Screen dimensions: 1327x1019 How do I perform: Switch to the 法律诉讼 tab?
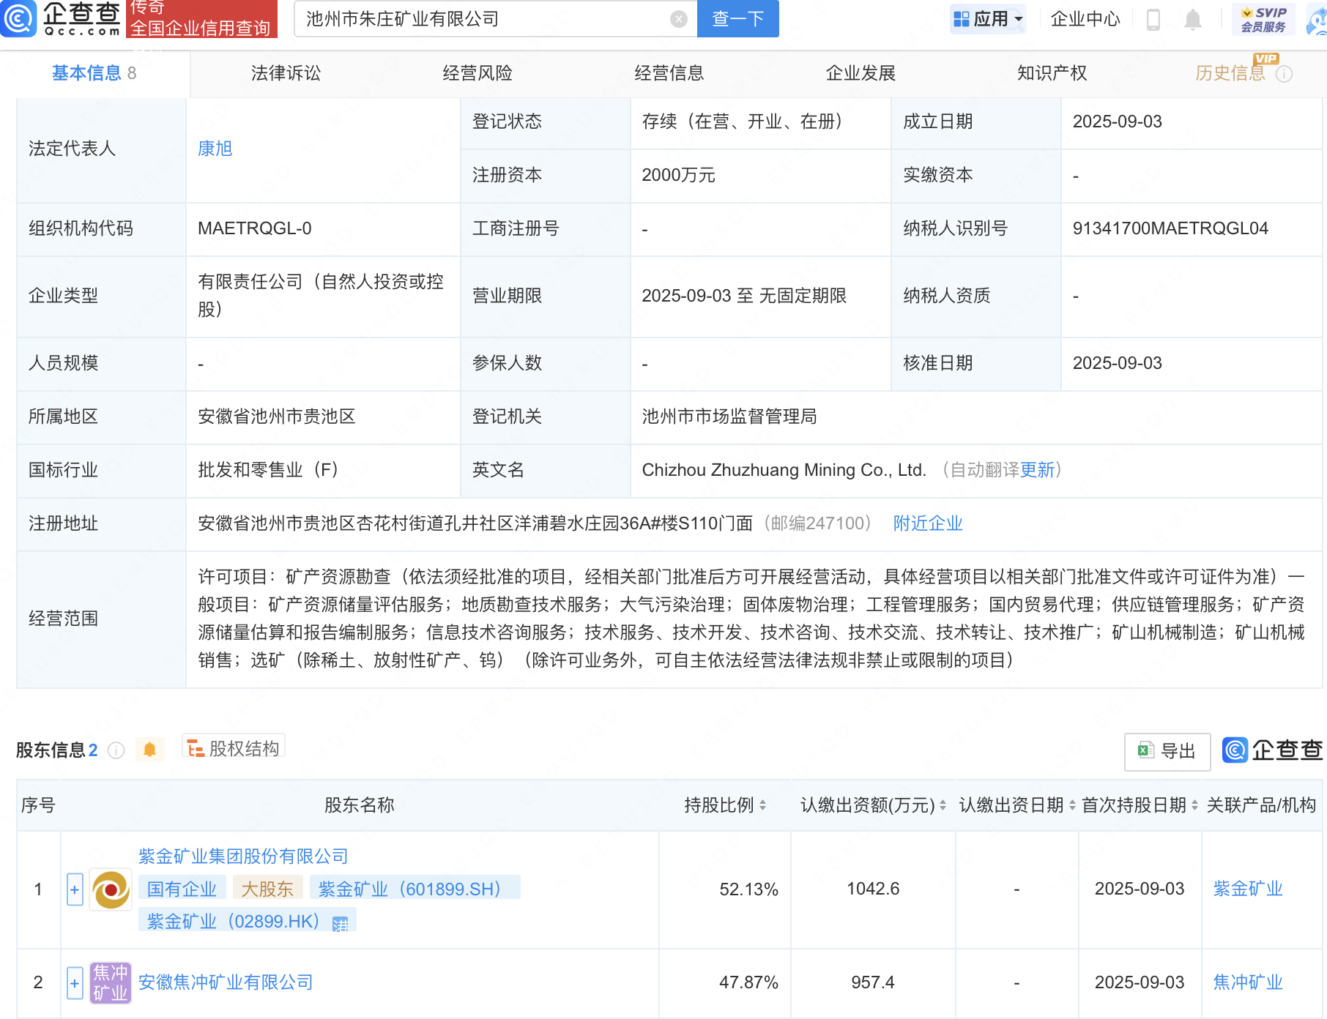click(286, 73)
